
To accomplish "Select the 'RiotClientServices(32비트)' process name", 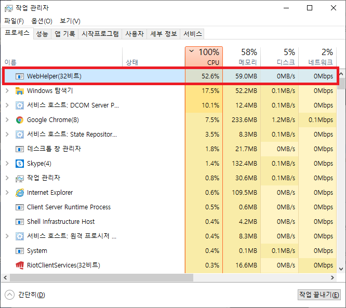I will pos(63,265).
